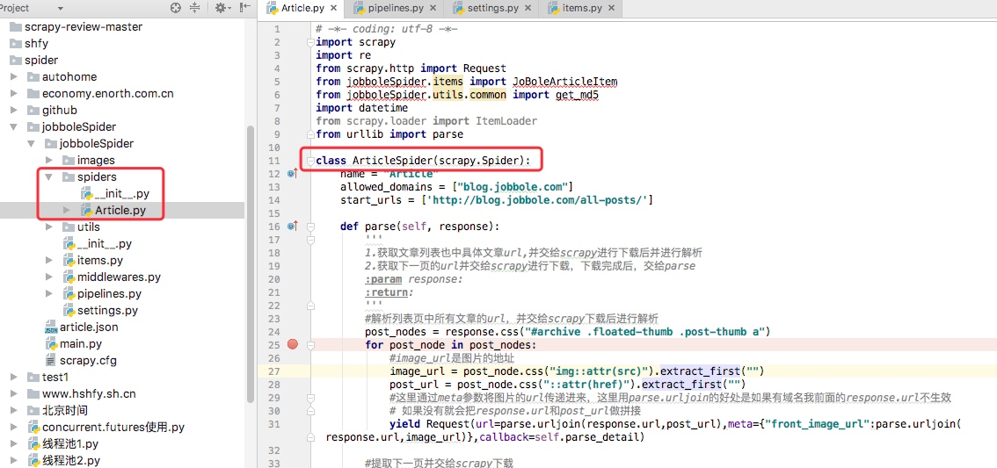This screenshot has width=997, height=468.
Task: Expand the autohome folder arrow
Action: pos(13,77)
